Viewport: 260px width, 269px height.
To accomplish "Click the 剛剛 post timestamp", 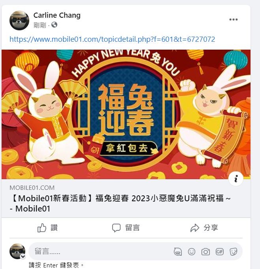I will [40, 25].
